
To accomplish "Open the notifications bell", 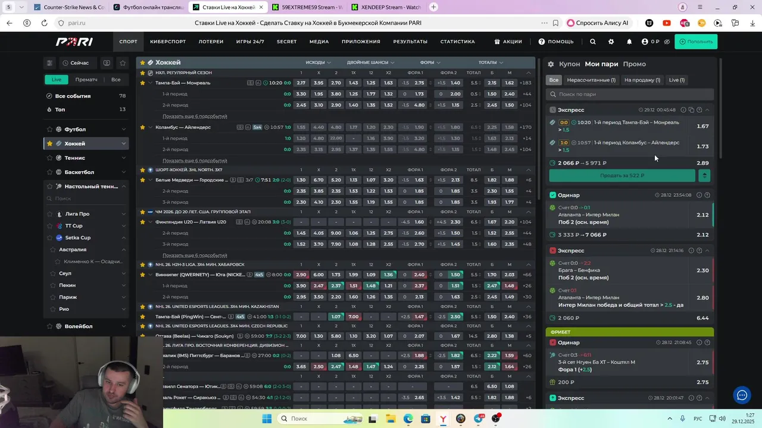I will tap(629, 42).
